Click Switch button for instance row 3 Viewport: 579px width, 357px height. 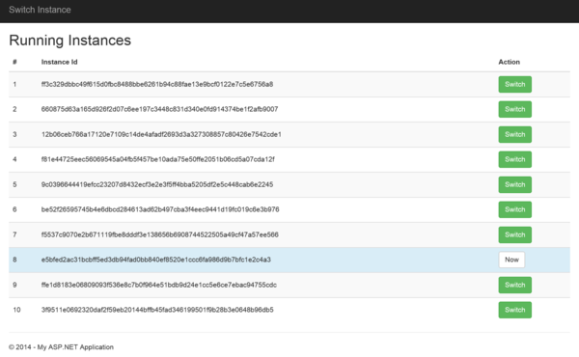point(514,134)
